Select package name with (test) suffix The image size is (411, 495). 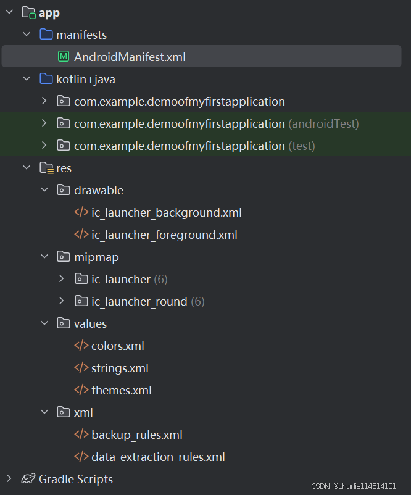(194, 146)
